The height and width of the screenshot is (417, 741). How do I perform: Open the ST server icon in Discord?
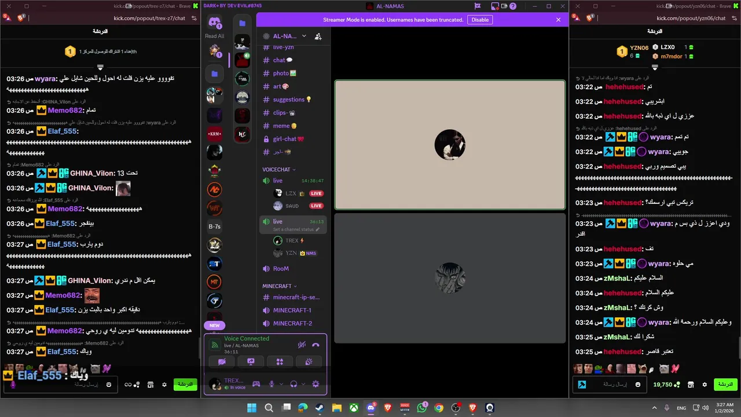[215, 264]
